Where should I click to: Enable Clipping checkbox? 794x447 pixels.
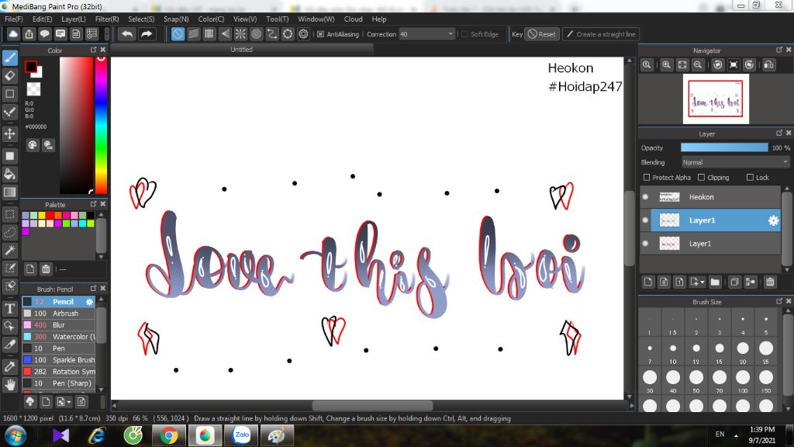click(x=701, y=178)
